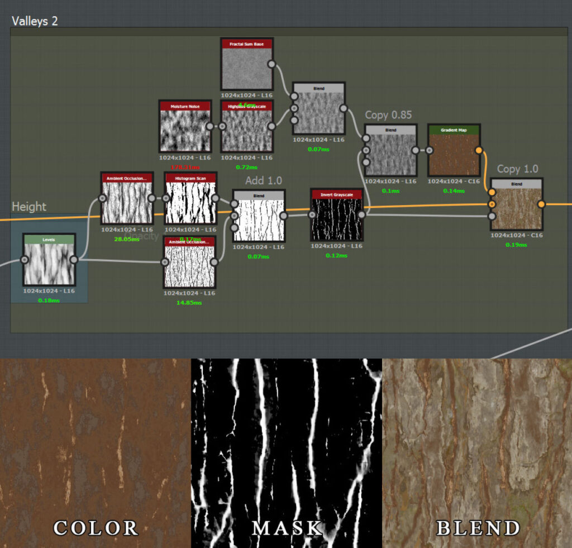The image size is (572, 548).
Task: Click the output connector of the 0.07ms top Blend node
Action: point(344,108)
